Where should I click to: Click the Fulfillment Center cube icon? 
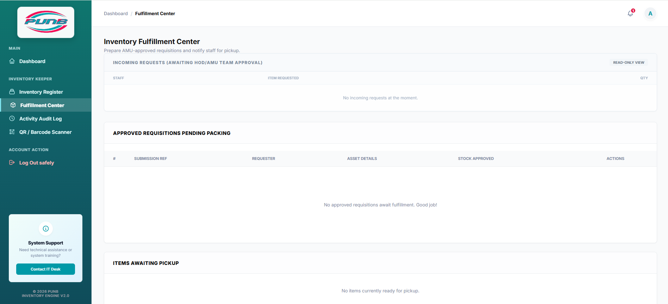point(13,105)
